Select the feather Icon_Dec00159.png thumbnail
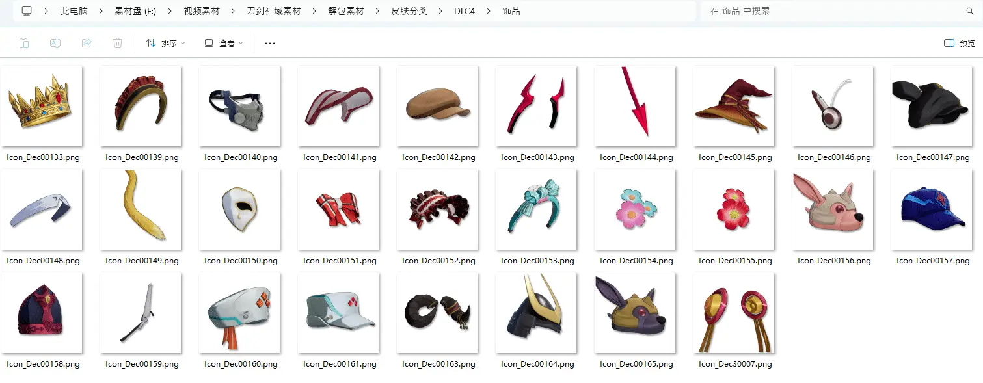This screenshot has width=983, height=383. [141, 313]
